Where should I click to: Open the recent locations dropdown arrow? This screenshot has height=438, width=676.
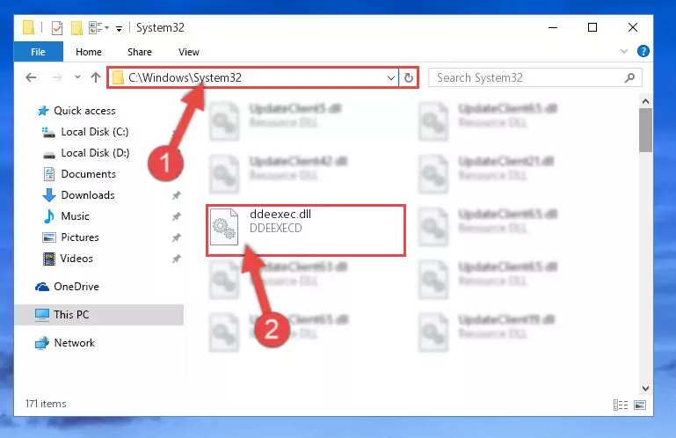(x=77, y=77)
